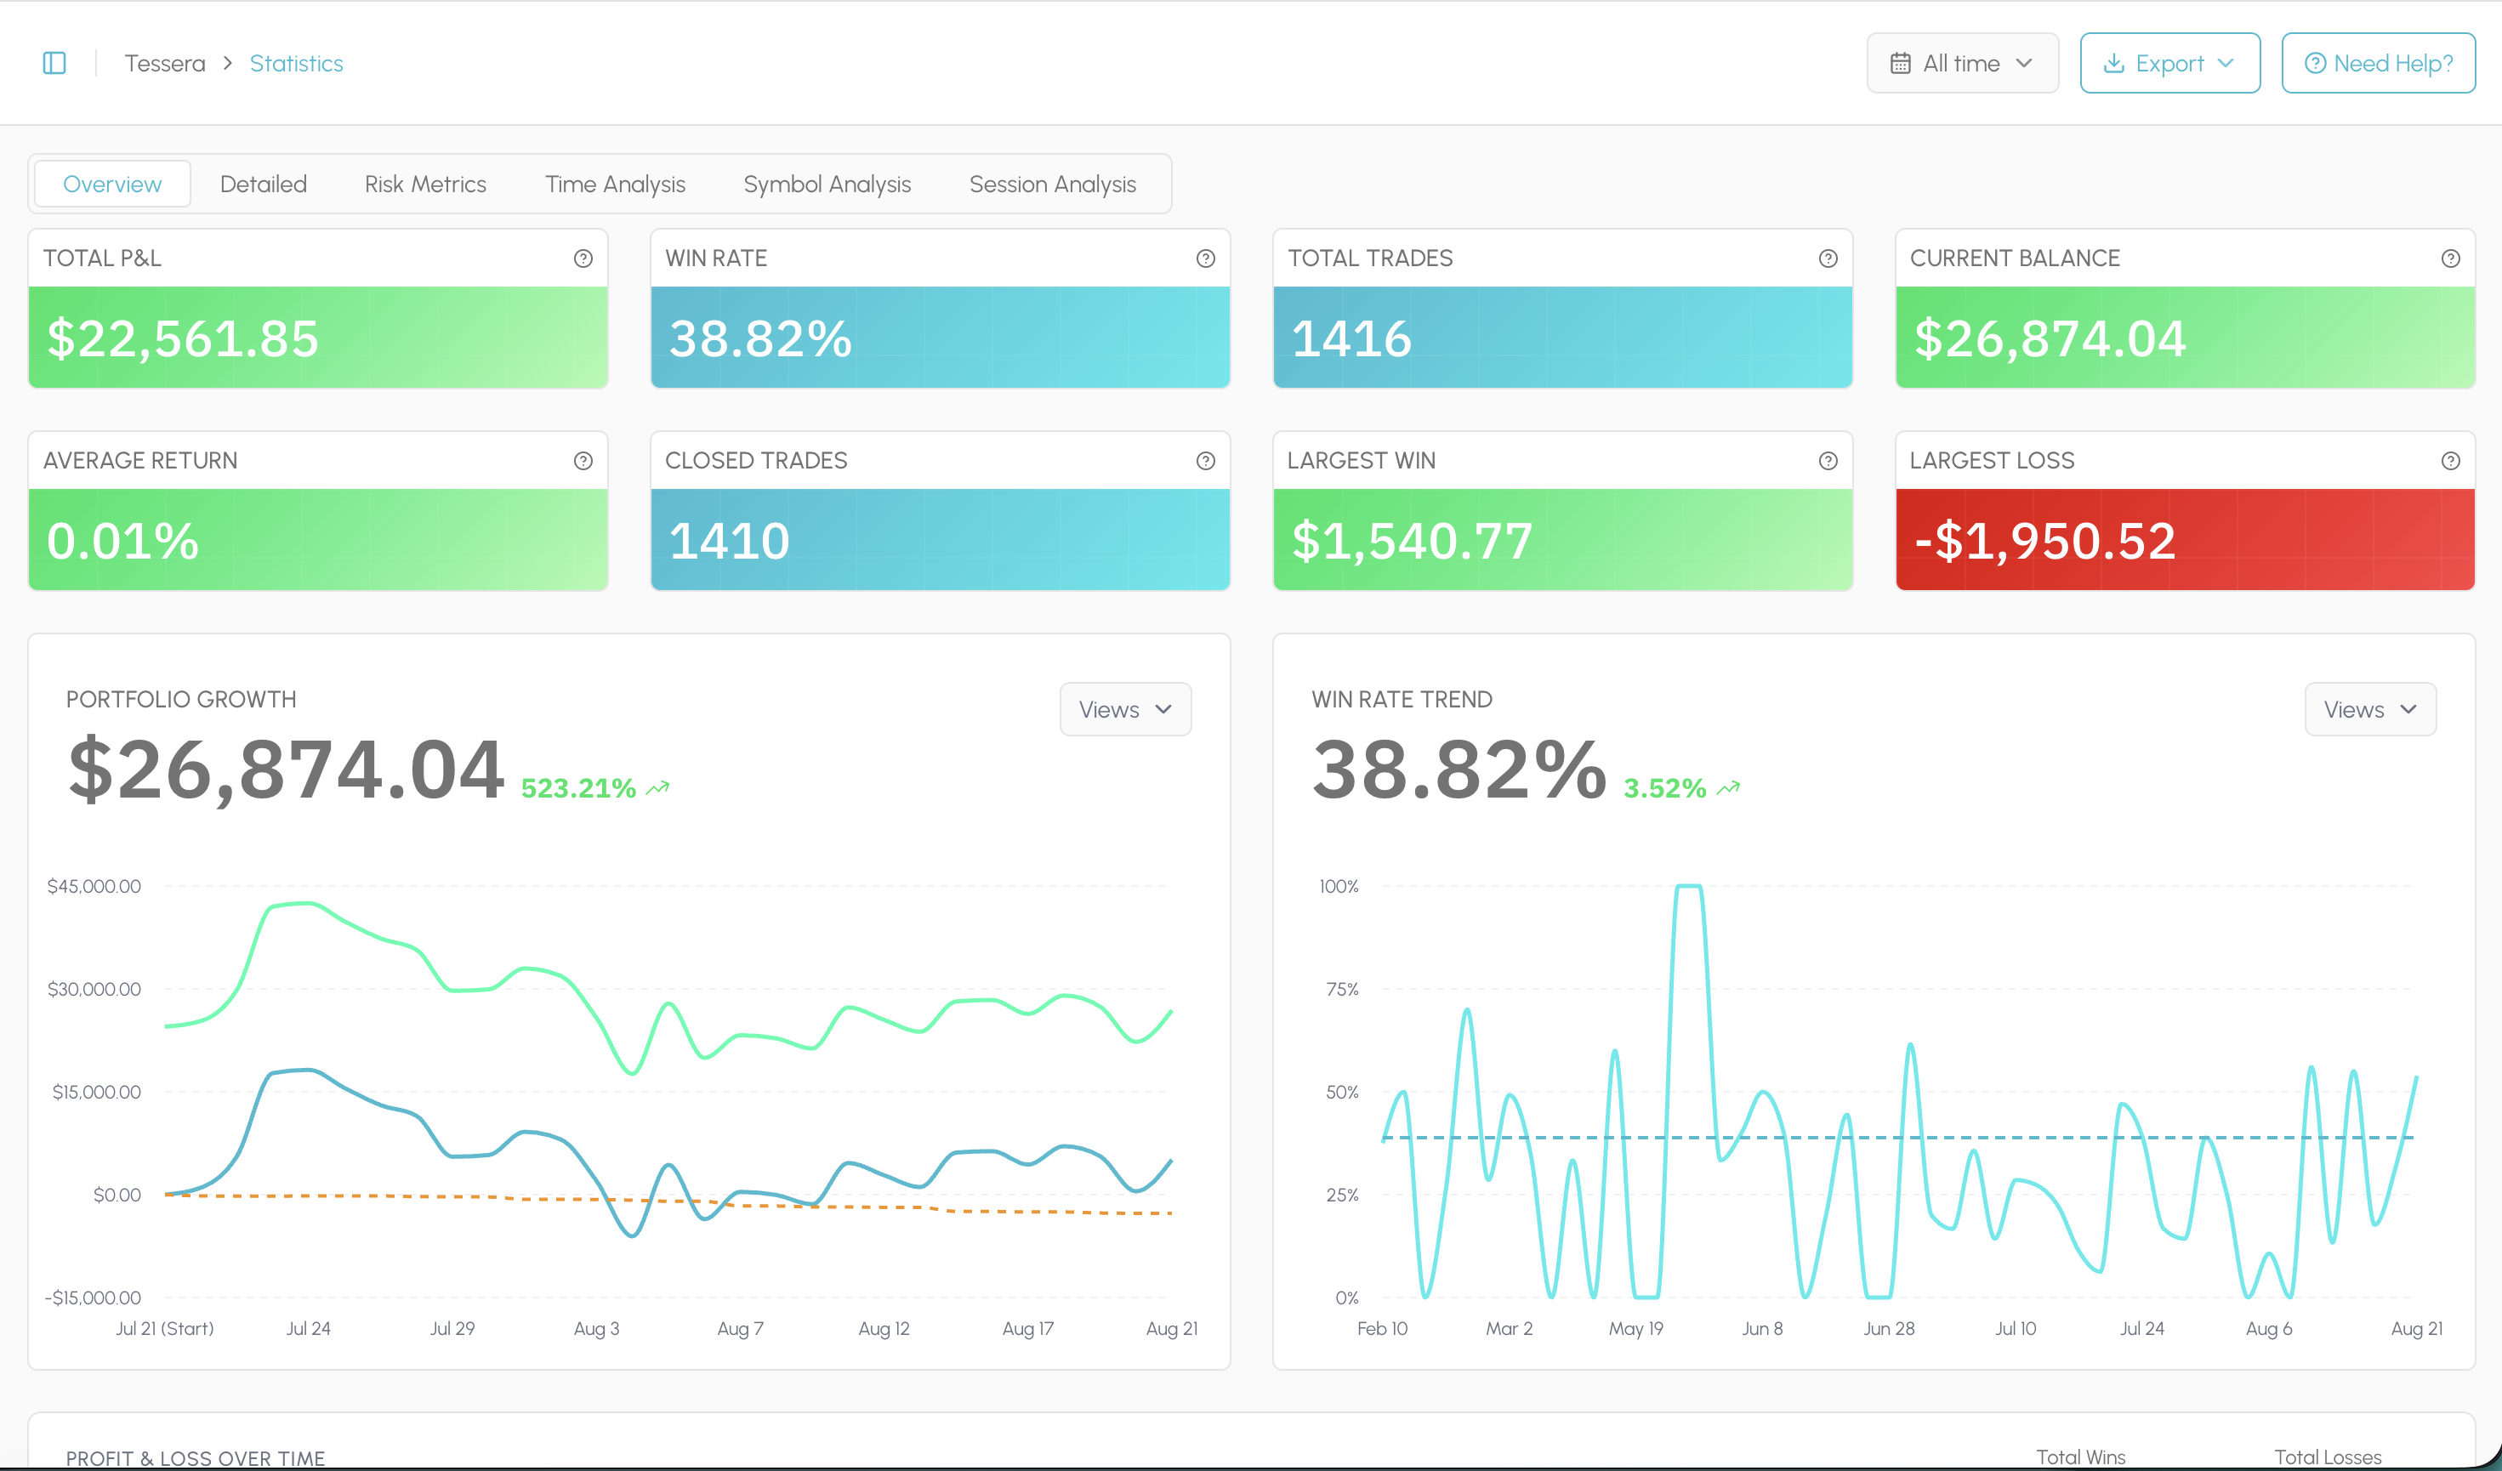Click the 523.21% growth percentage

pyautogui.click(x=577, y=788)
